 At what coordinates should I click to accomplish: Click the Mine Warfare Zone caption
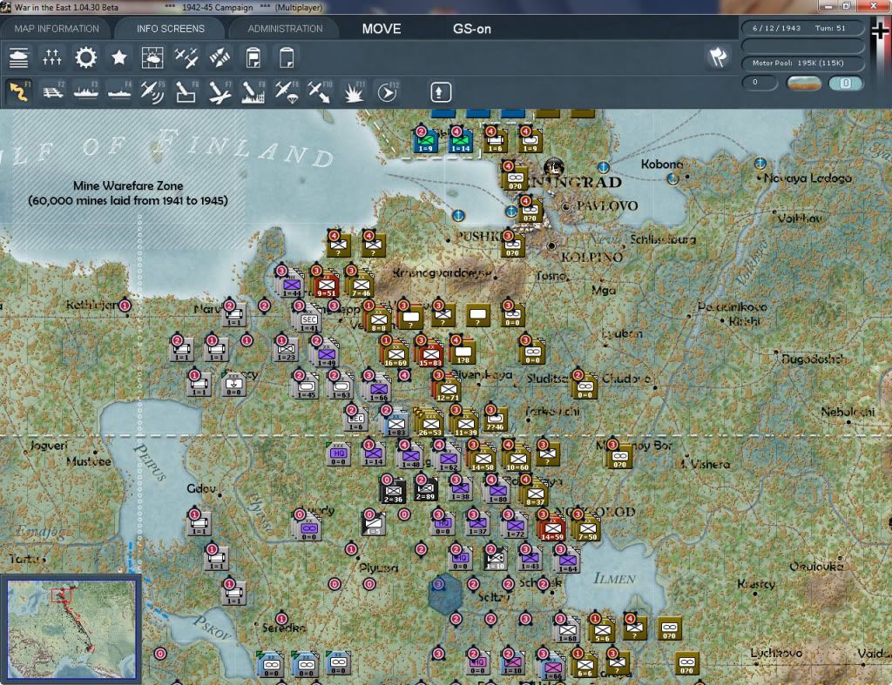128,192
